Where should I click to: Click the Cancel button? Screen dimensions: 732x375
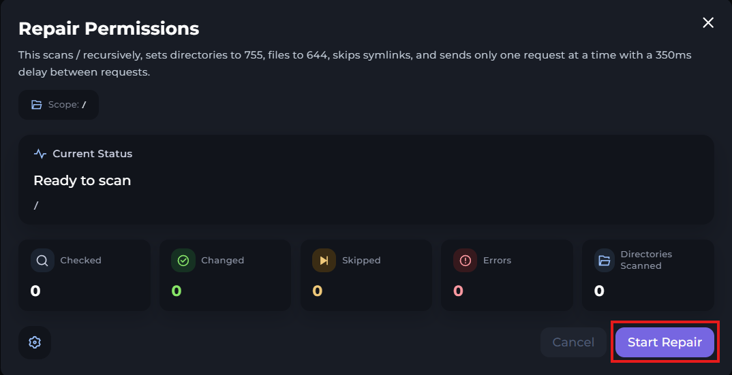(573, 342)
